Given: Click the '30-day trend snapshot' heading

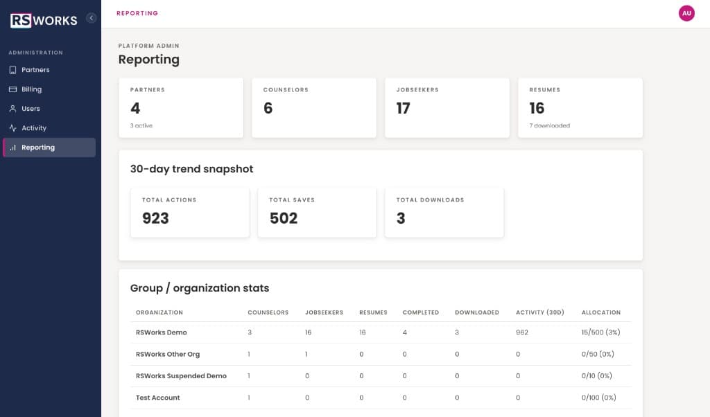Looking at the screenshot, I should [191, 169].
